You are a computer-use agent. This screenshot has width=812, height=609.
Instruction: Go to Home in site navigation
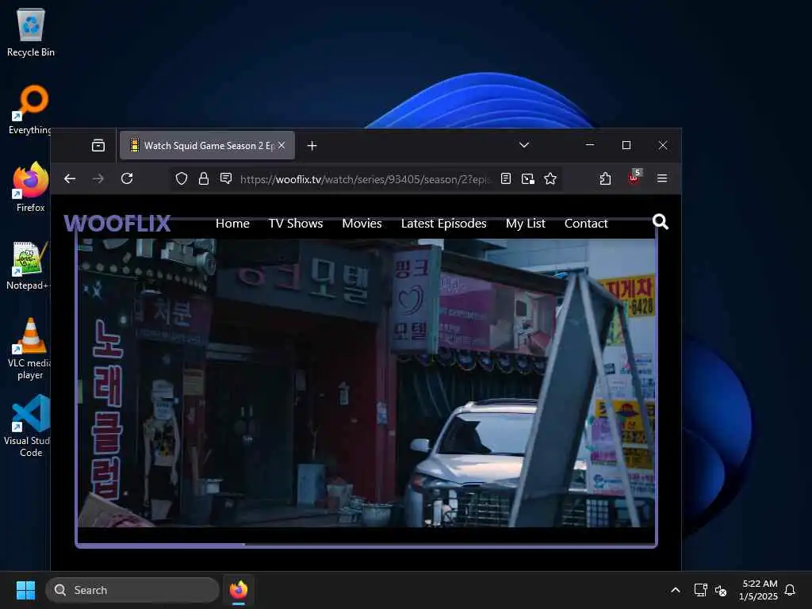232,223
